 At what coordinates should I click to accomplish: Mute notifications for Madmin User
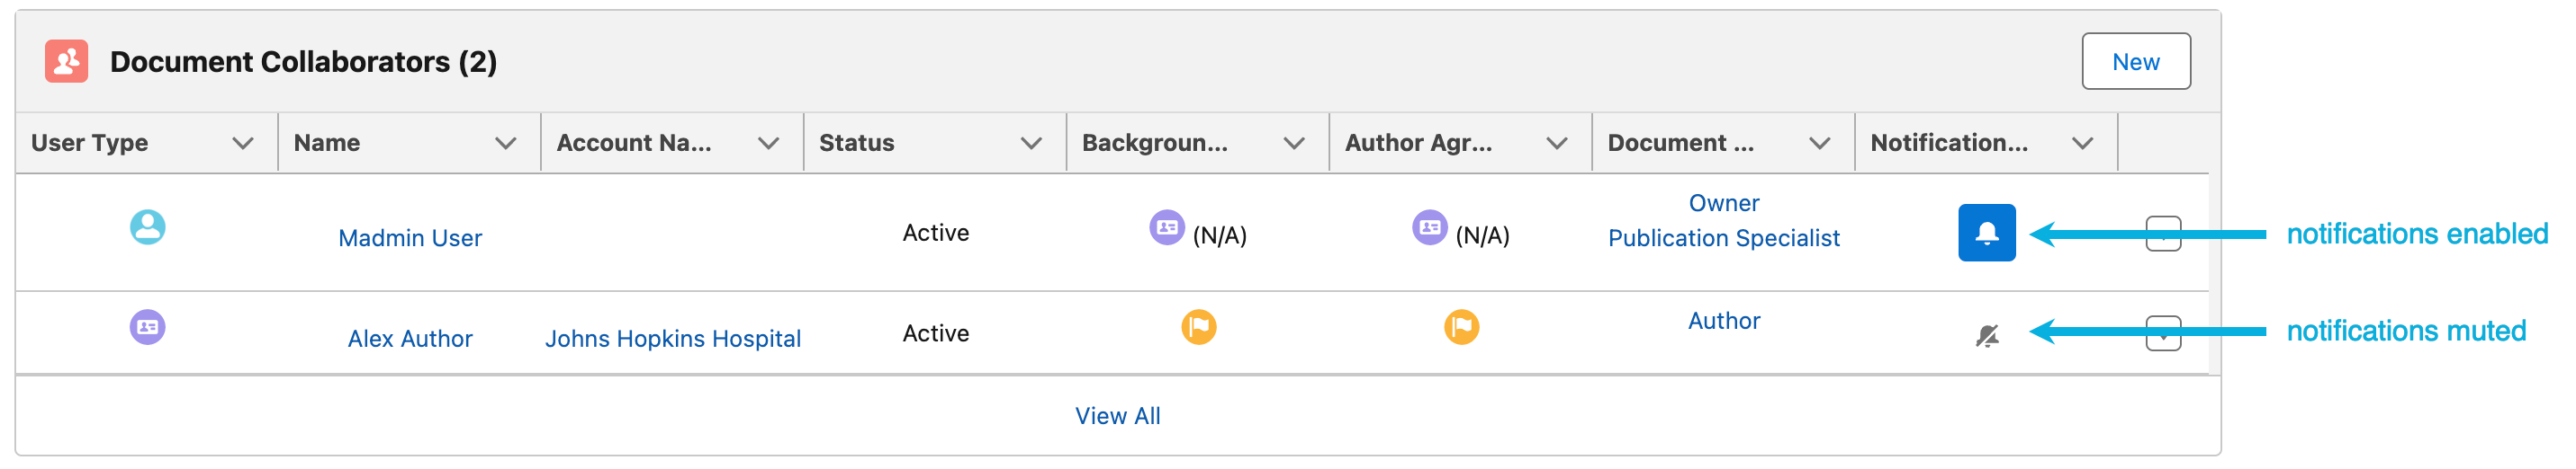(x=1986, y=234)
